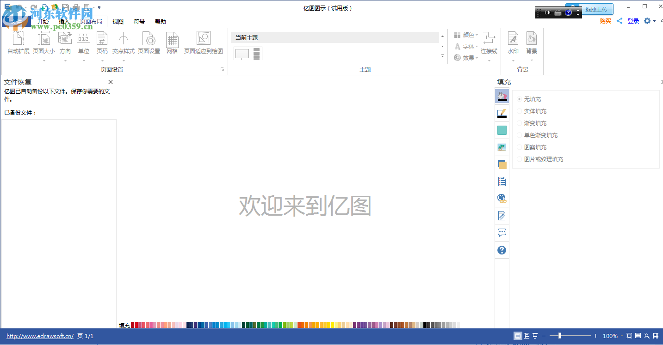The height and width of the screenshot is (345, 663).
Task: Open the comment bubble icon in right sidebar
Action: click(x=502, y=232)
